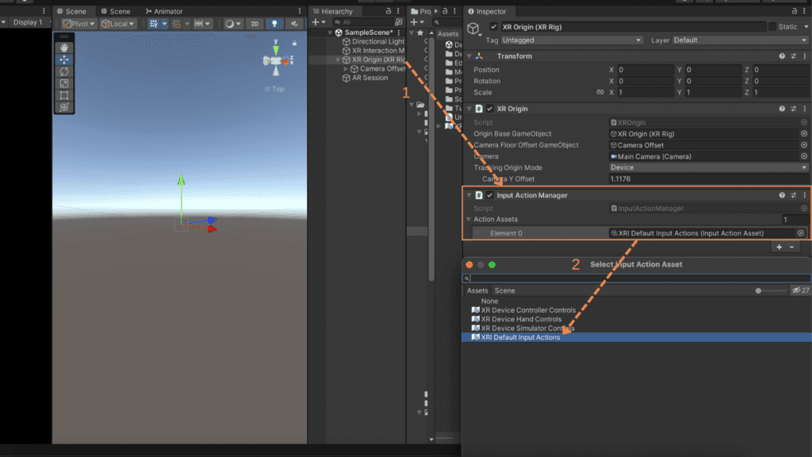Image resolution: width=812 pixels, height=457 pixels.
Task: Select the Rect transform tool
Action: (x=63, y=95)
